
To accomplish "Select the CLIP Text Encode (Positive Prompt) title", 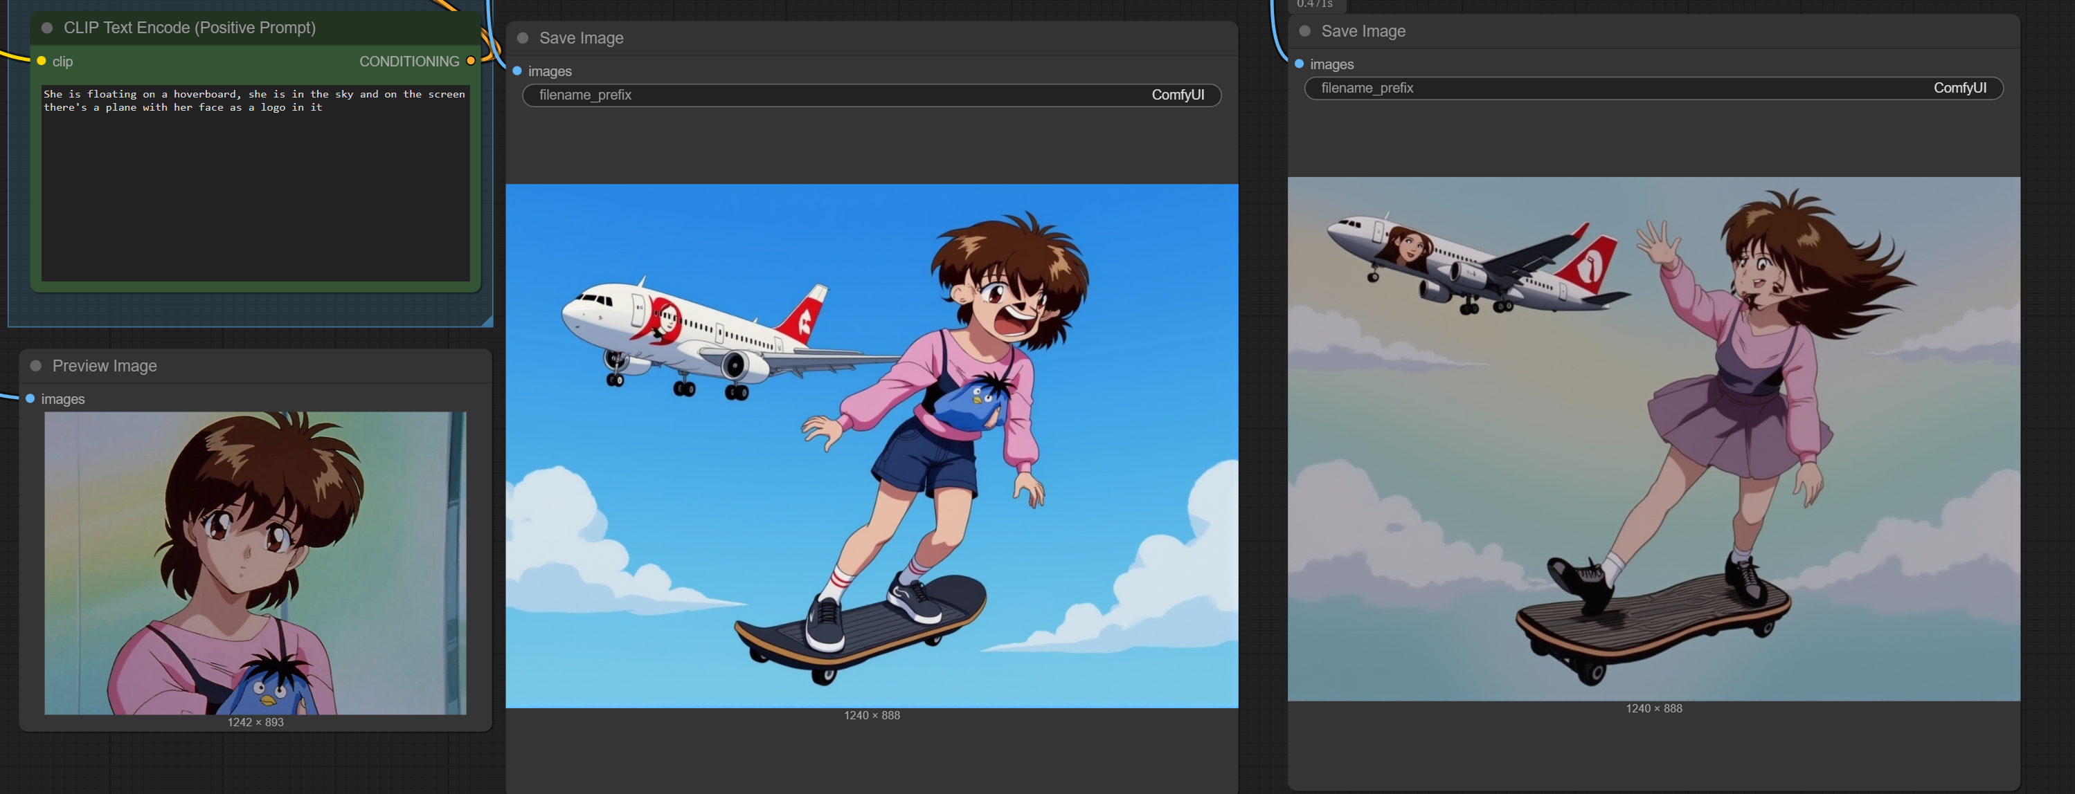I will pyautogui.click(x=189, y=28).
